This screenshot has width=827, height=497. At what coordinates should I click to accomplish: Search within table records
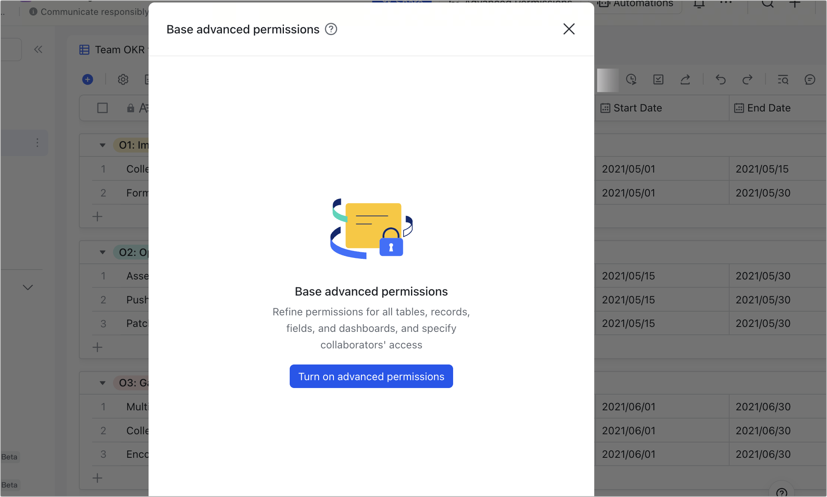point(783,80)
